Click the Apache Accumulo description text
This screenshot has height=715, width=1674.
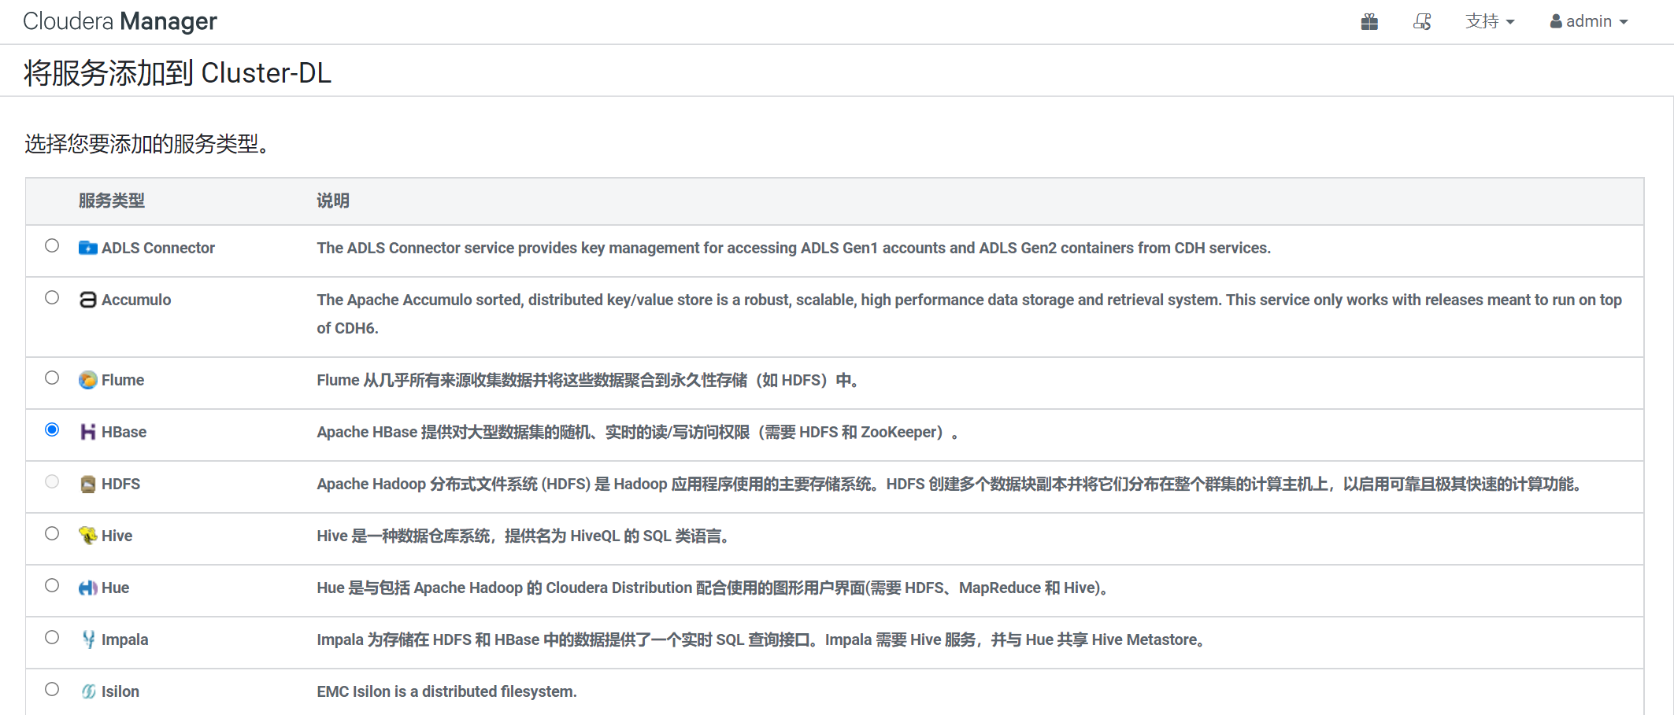pyautogui.click(x=969, y=314)
